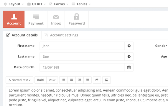Open the Tables dropdown menu
The height and width of the screenshot is (106, 168).
81,4
